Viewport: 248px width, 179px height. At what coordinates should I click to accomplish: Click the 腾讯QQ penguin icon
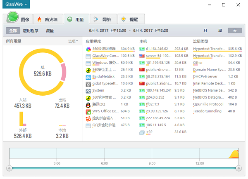click(x=88, y=104)
